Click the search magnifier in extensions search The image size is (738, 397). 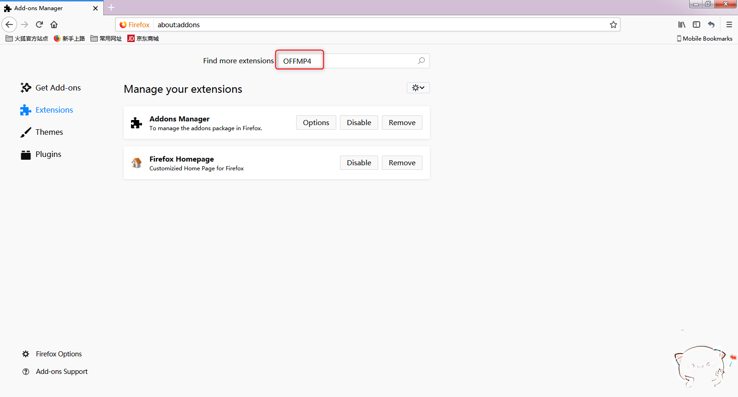click(x=421, y=61)
